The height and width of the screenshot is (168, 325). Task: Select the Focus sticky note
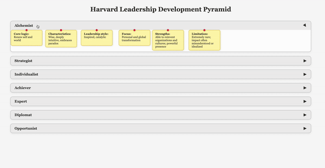(134, 38)
